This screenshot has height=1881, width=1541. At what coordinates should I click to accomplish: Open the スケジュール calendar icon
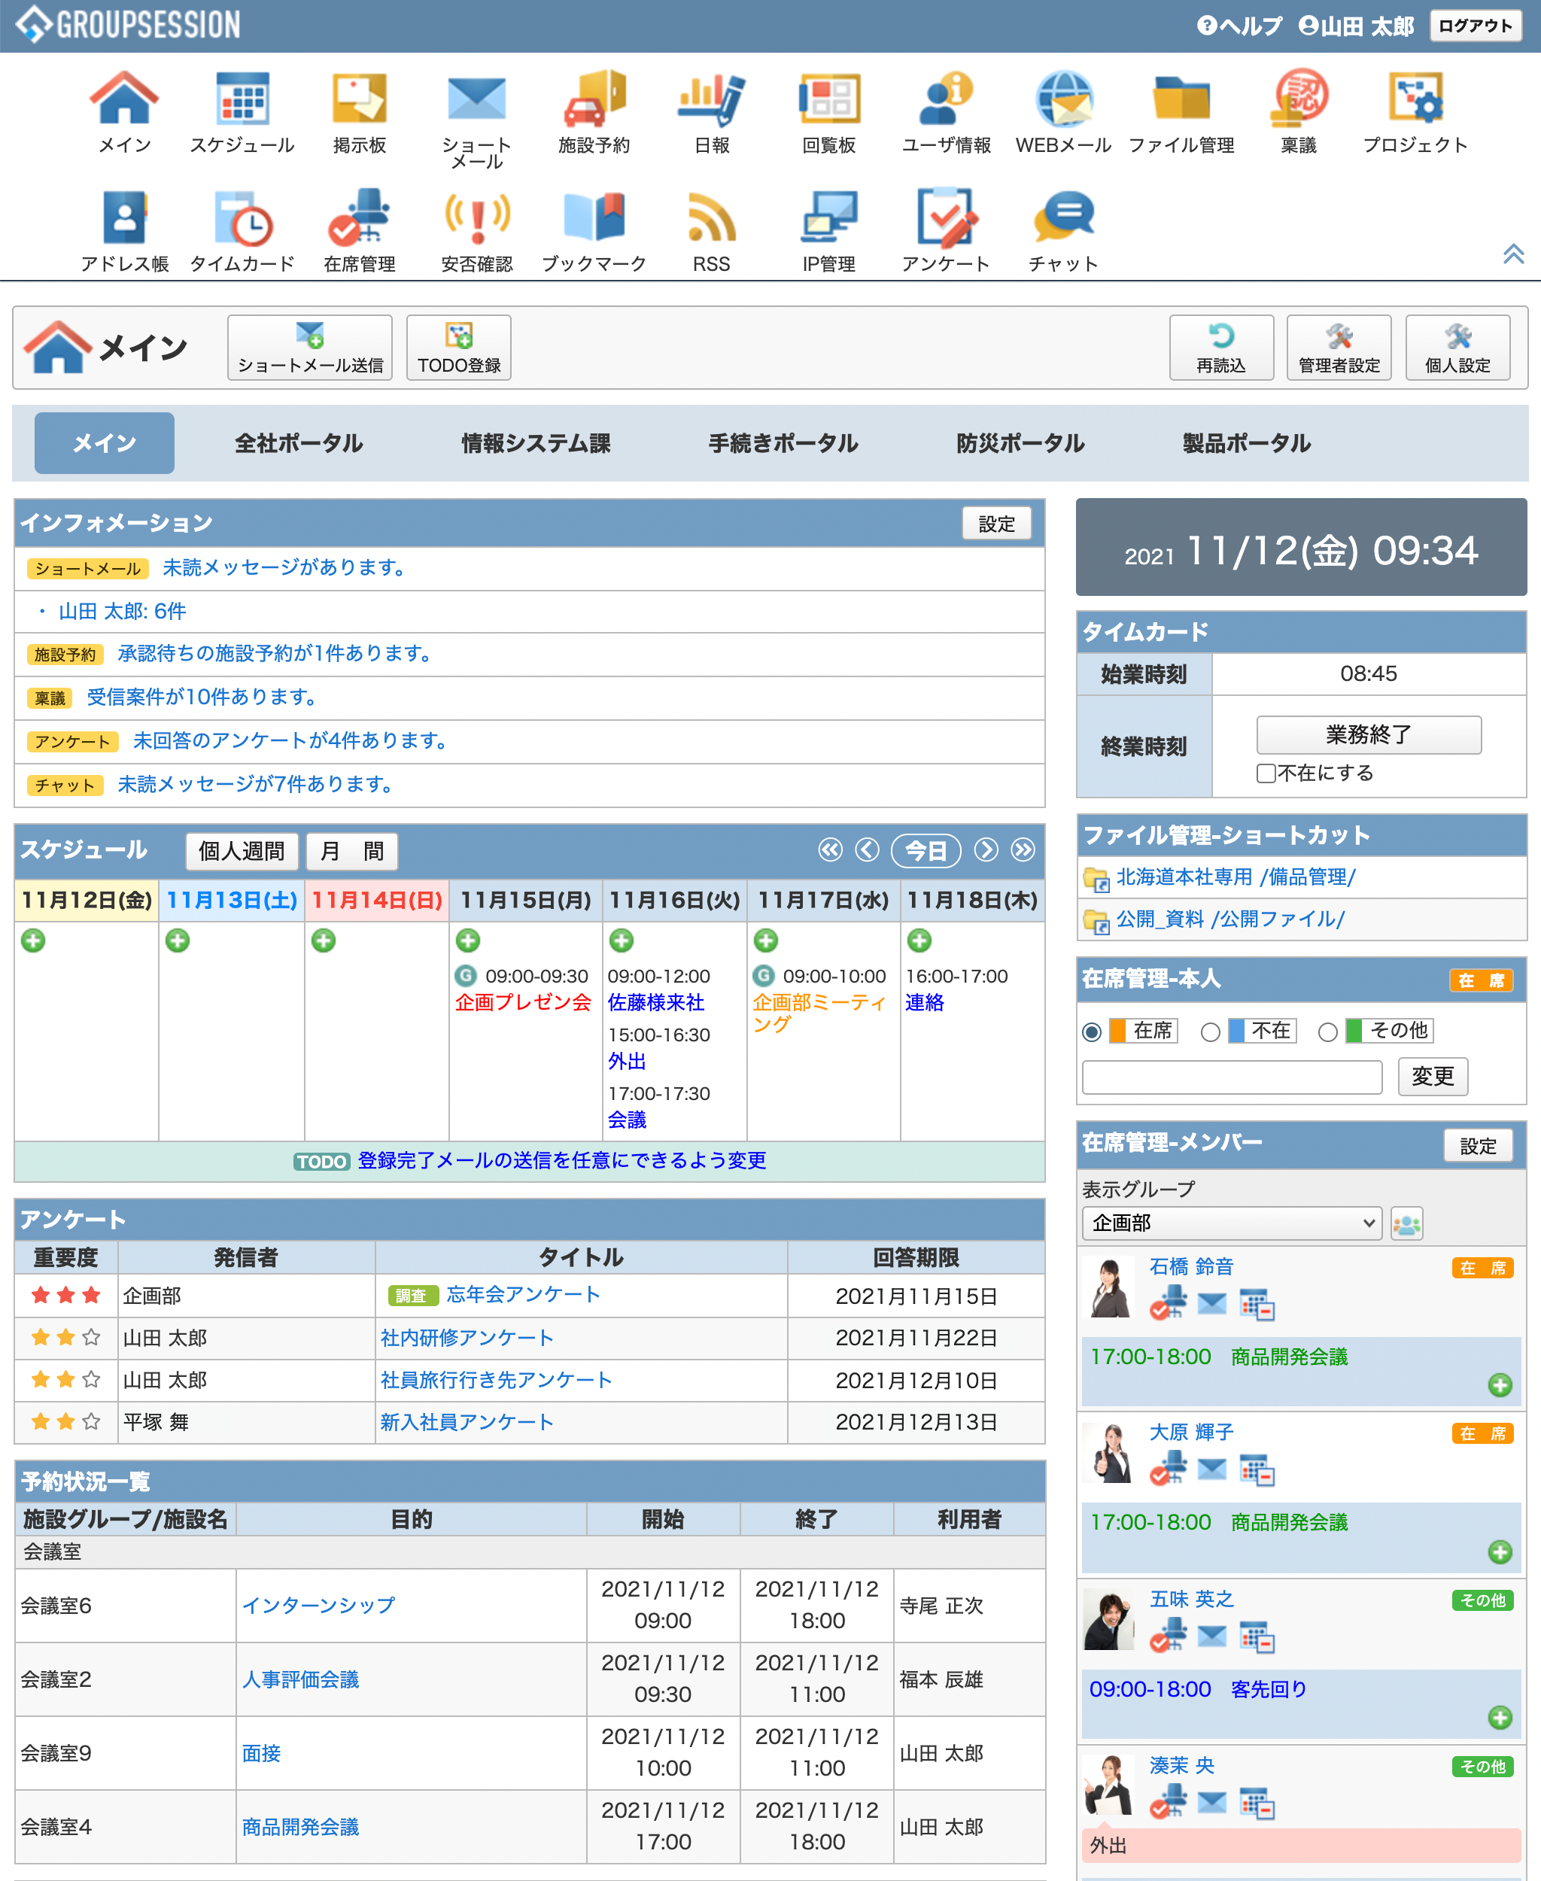coord(242,99)
